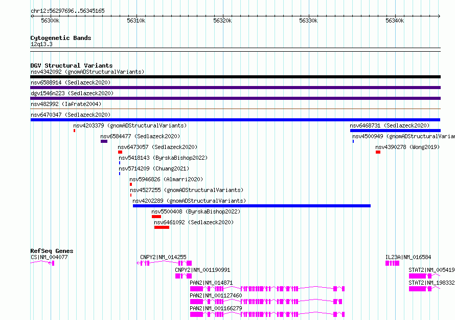Click the IL23A|NM_016584 gene label

click(x=408, y=257)
